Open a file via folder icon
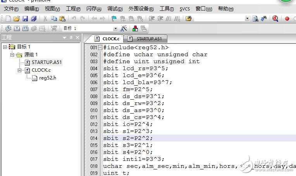 coord(17,19)
